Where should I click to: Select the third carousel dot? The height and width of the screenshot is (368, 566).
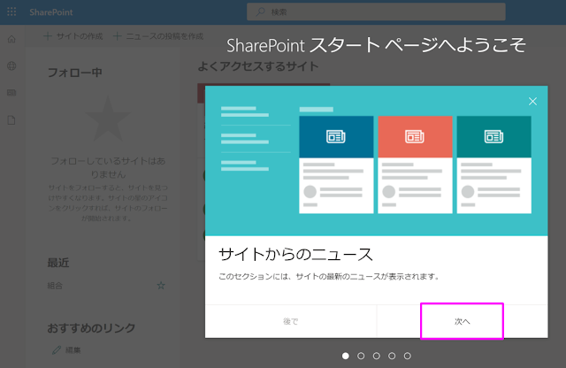pos(377,356)
